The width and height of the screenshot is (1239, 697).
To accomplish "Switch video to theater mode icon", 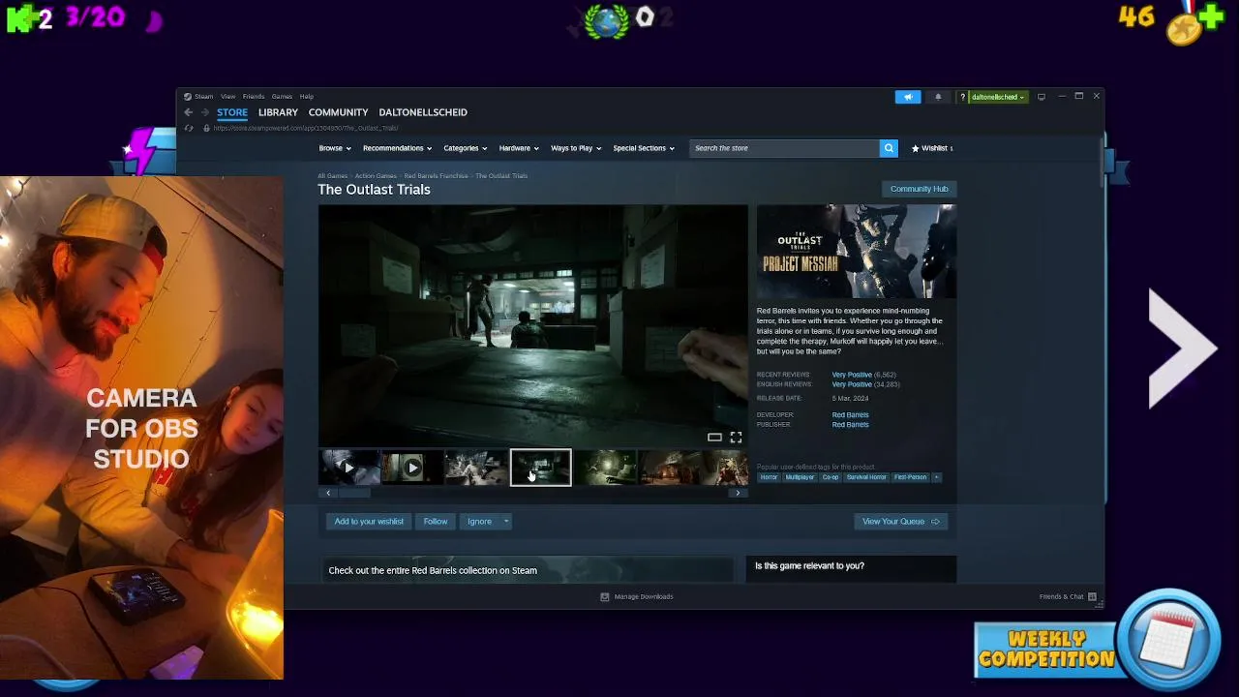I will click(x=714, y=438).
